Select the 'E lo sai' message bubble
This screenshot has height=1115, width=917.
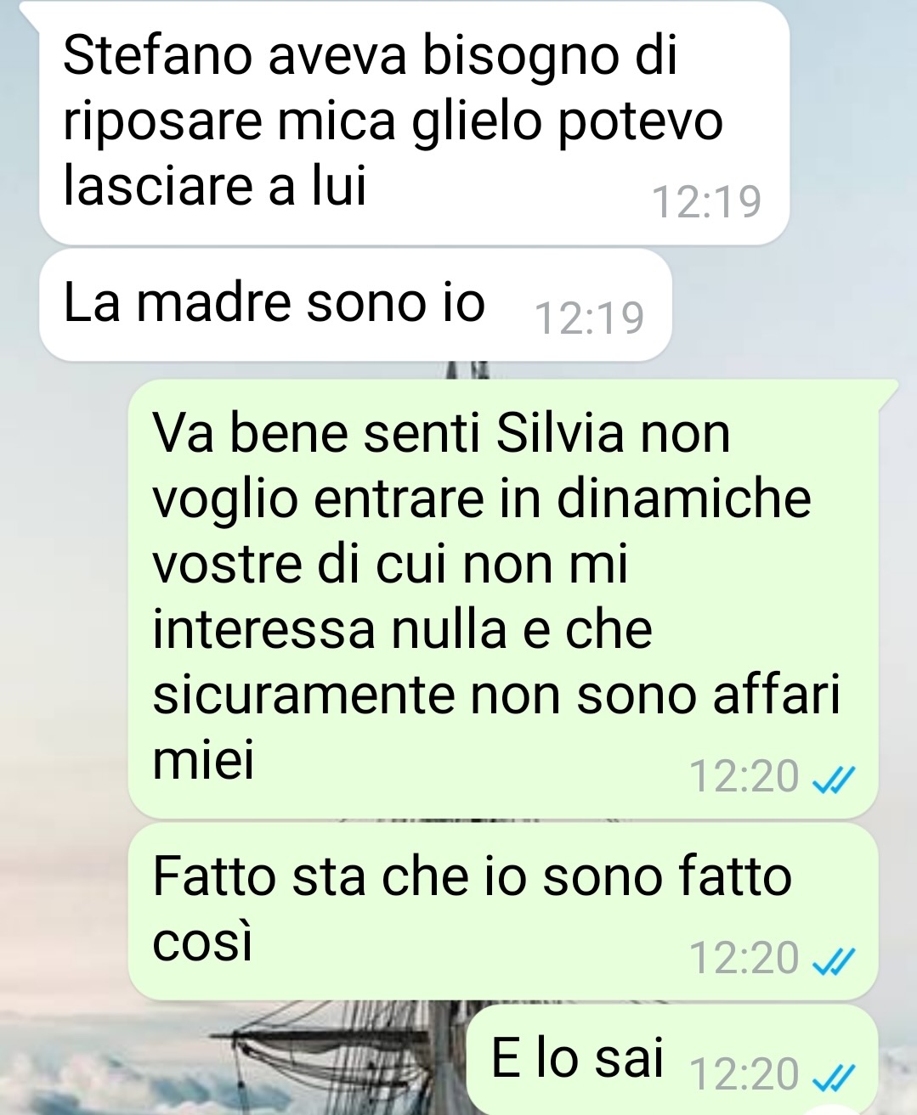[x=672, y=1060]
